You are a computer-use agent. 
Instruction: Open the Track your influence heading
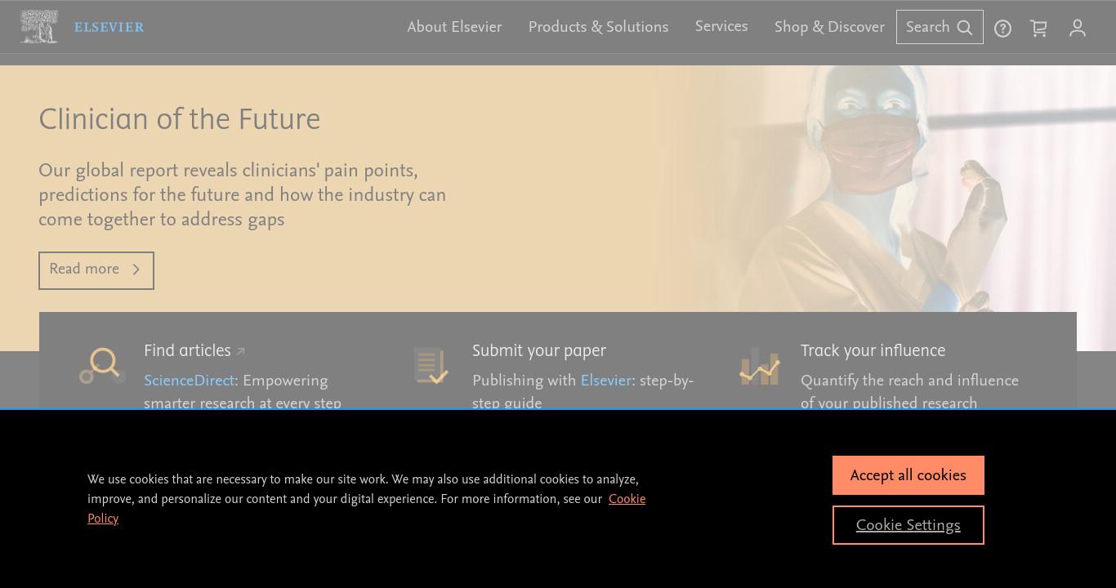(x=873, y=351)
